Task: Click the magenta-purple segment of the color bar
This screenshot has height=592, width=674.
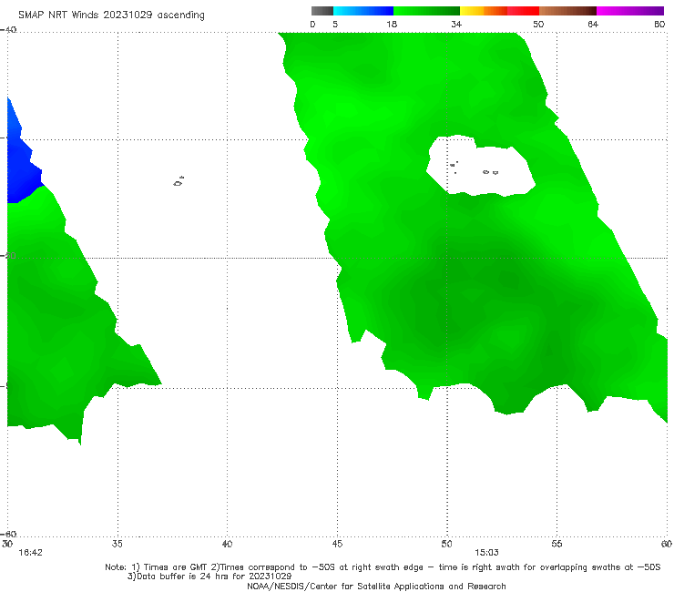Action: (x=630, y=11)
